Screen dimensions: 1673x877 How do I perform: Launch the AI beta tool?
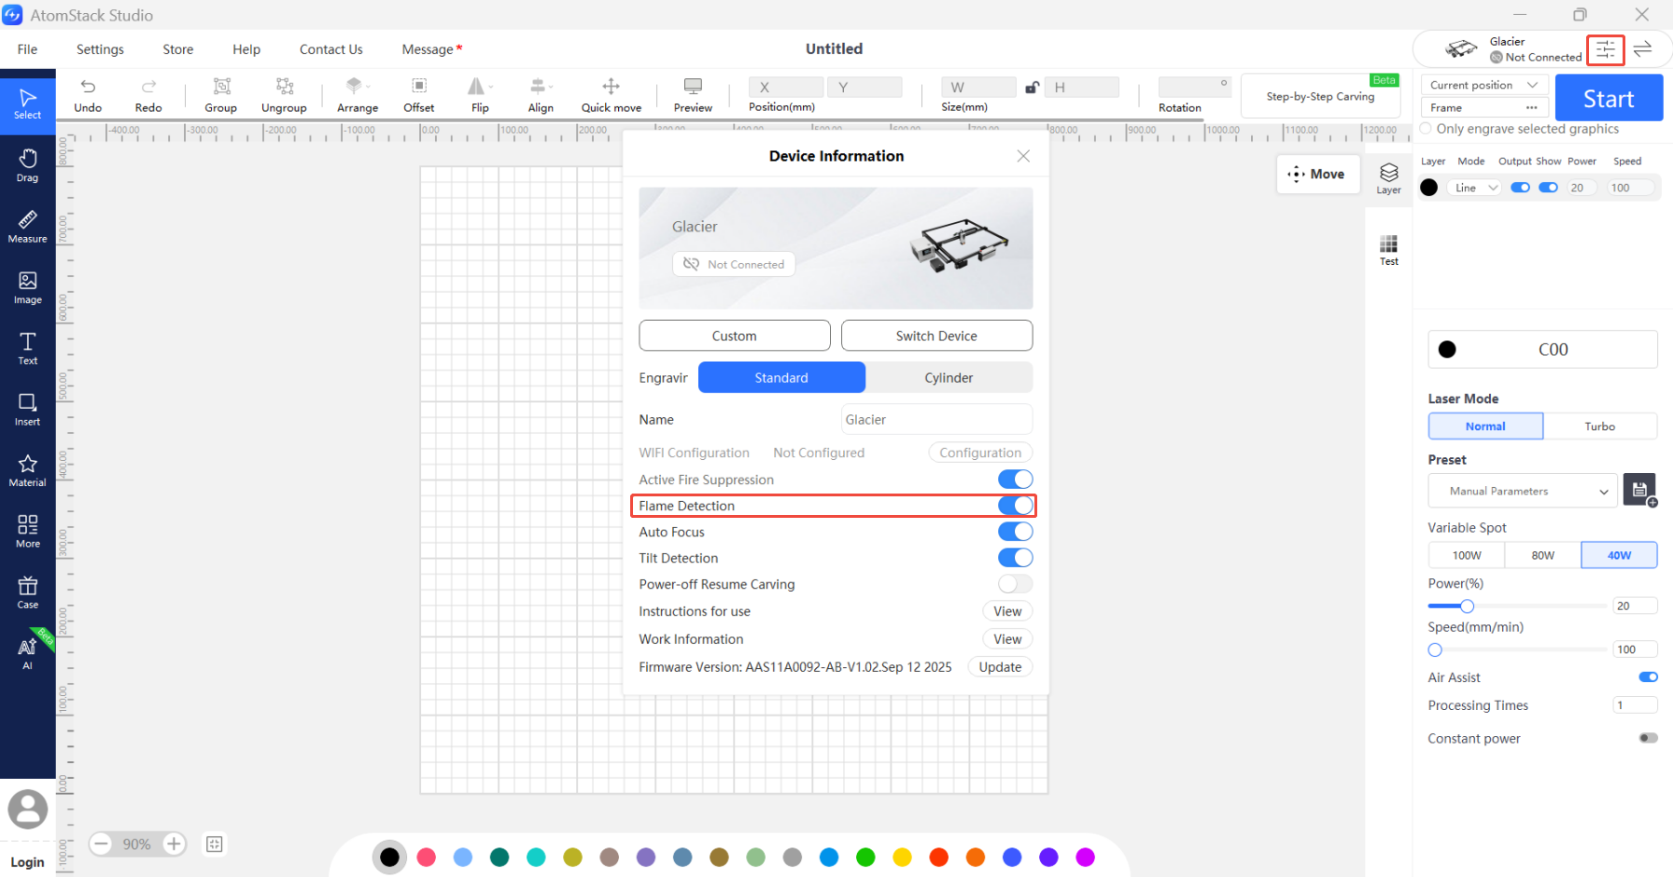click(27, 652)
